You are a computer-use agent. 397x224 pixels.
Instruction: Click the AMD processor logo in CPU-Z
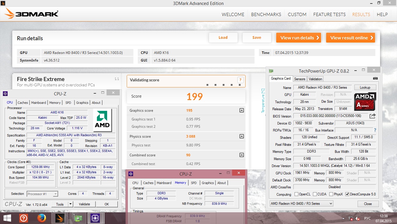[x=102, y=120]
